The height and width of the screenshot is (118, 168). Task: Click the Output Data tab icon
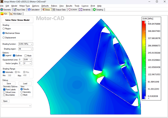54,10
